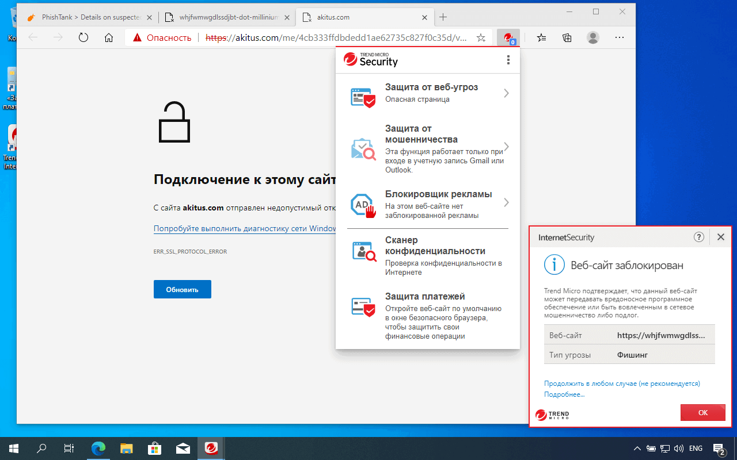Image resolution: width=737 pixels, height=460 pixels.
Task: Open the Favorites list icon in toolbar
Action: (542, 38)
